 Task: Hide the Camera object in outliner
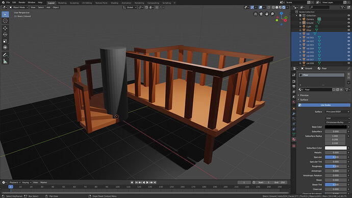[348, 19]
